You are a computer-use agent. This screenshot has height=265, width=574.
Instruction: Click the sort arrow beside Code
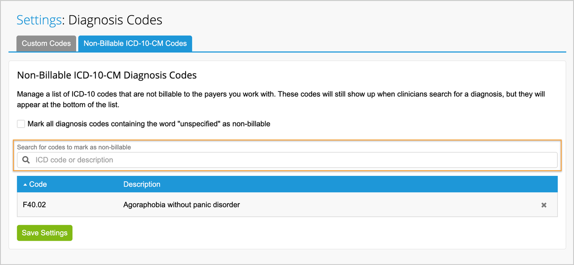(x=25, y=184)
